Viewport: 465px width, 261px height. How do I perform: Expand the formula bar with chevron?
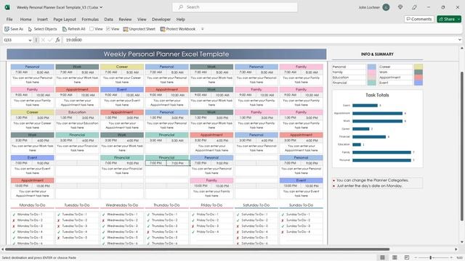(460, 40)
